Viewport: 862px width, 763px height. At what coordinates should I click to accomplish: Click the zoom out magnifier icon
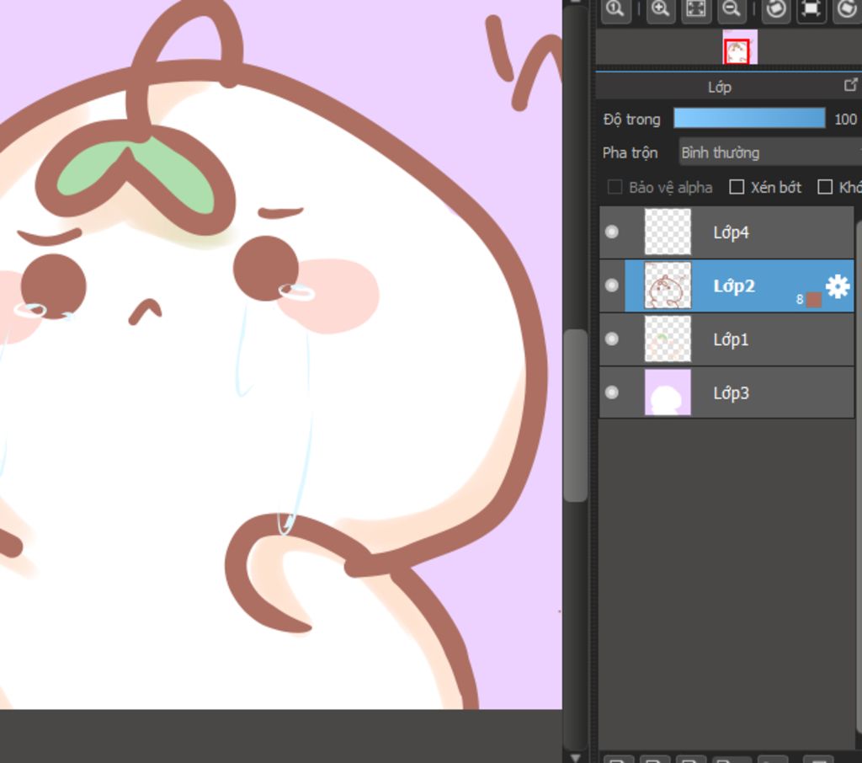[732, 9]
